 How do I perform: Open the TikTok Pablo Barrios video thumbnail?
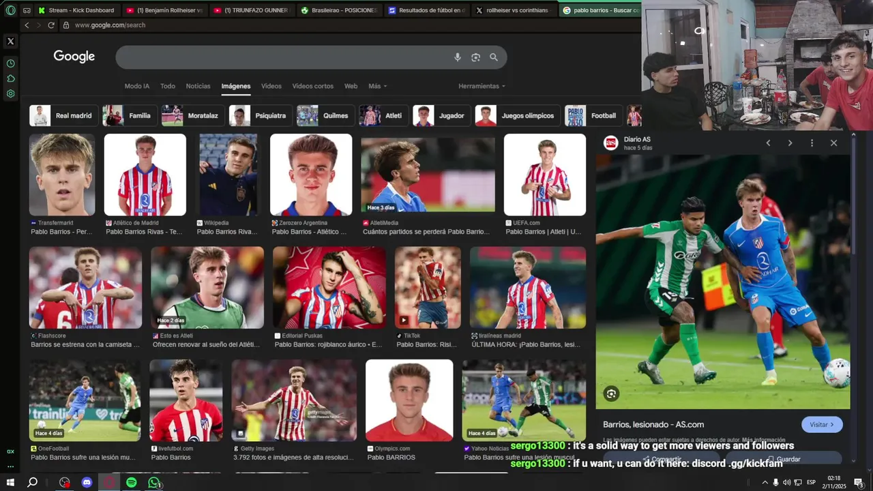click(428, 288)
